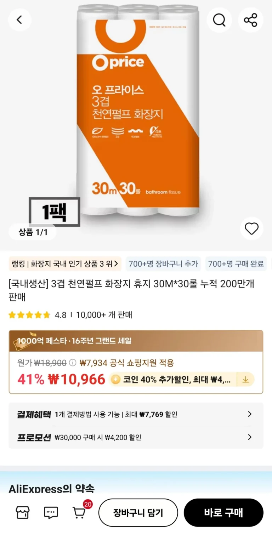The image size is (272, 534).
Task: Tap the 700+명 구매 완료 tag
Action: (236, 264)
